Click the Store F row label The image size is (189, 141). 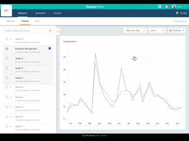point(19,127)
